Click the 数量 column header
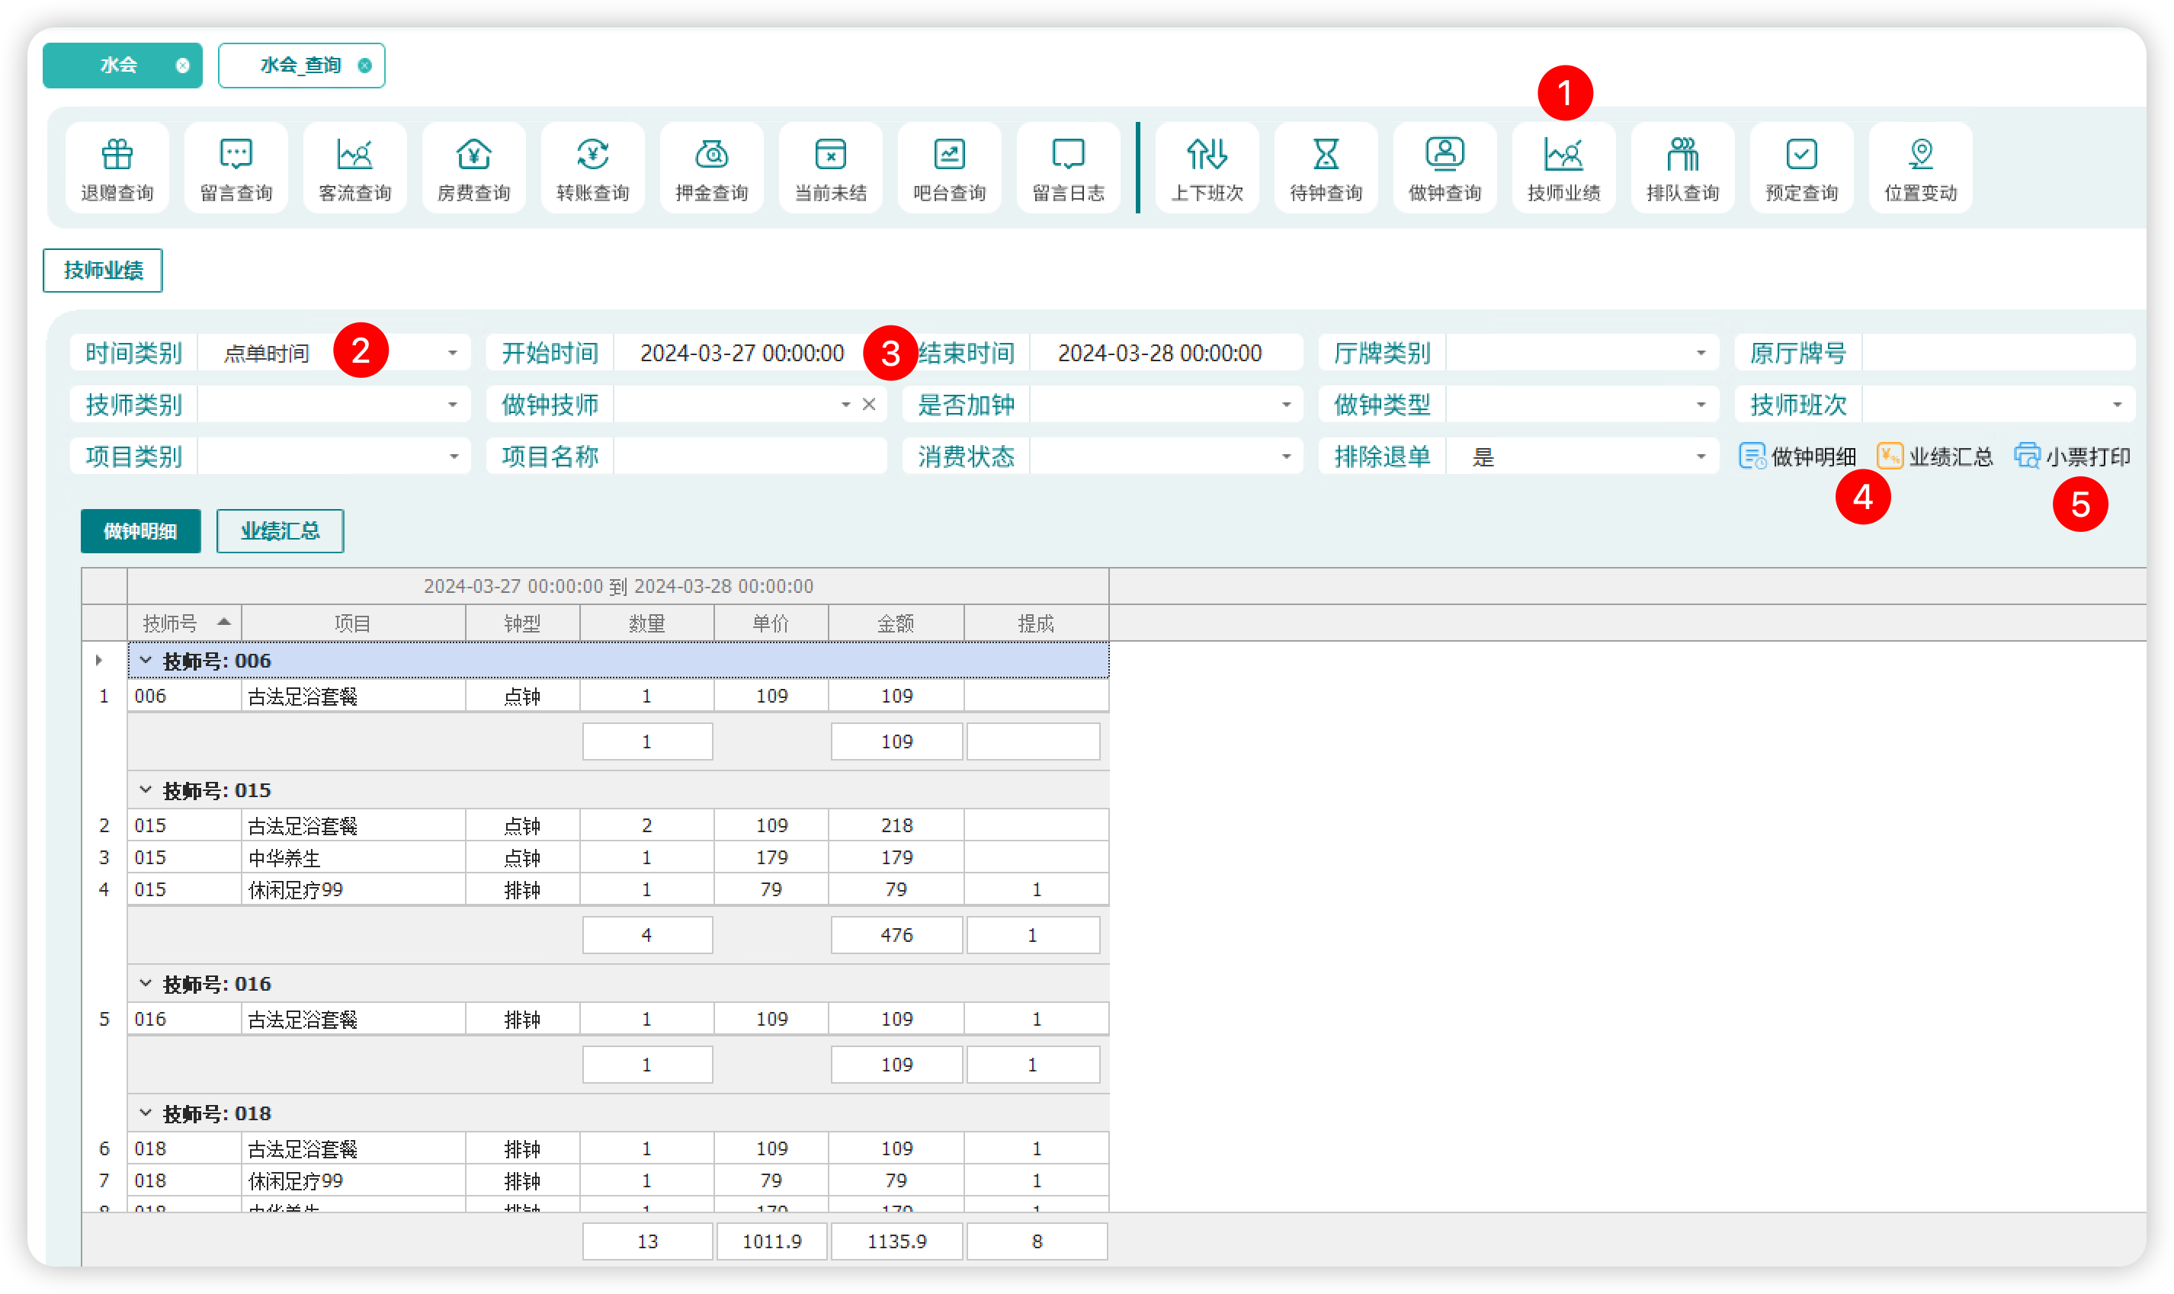This screenshot has height=1294, width=2174. pyautogui.click(x=647, y=623)
